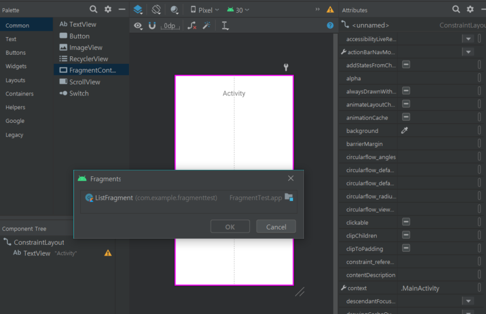Close the Fragments dialog
This screenshot has height=314, width=486.
pos(290,179)
